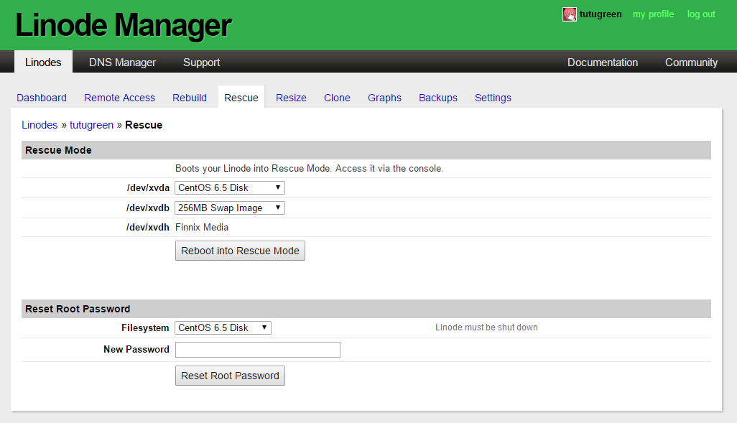This screenshot has width=737, height=423.
Task: Click the Linode Manager logo title
Action: pyautogui.click(x=124, y=25)
